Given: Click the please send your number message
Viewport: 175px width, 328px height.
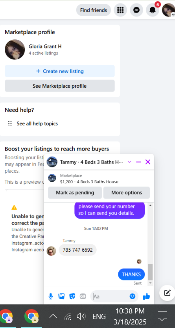Looking at the screenshot, I should (110, 210).
